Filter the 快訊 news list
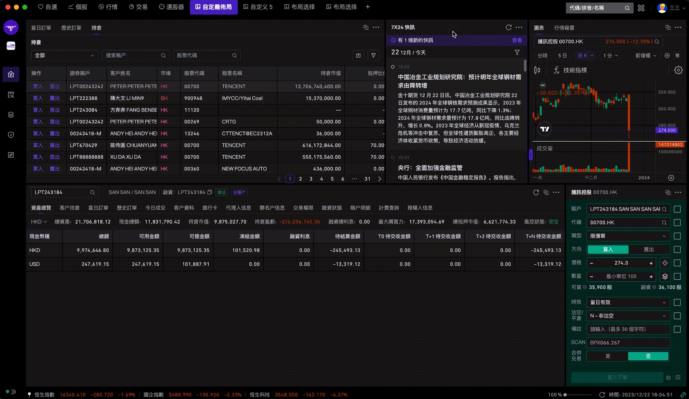This screenshot has width=689, height=399. [517, 52]
